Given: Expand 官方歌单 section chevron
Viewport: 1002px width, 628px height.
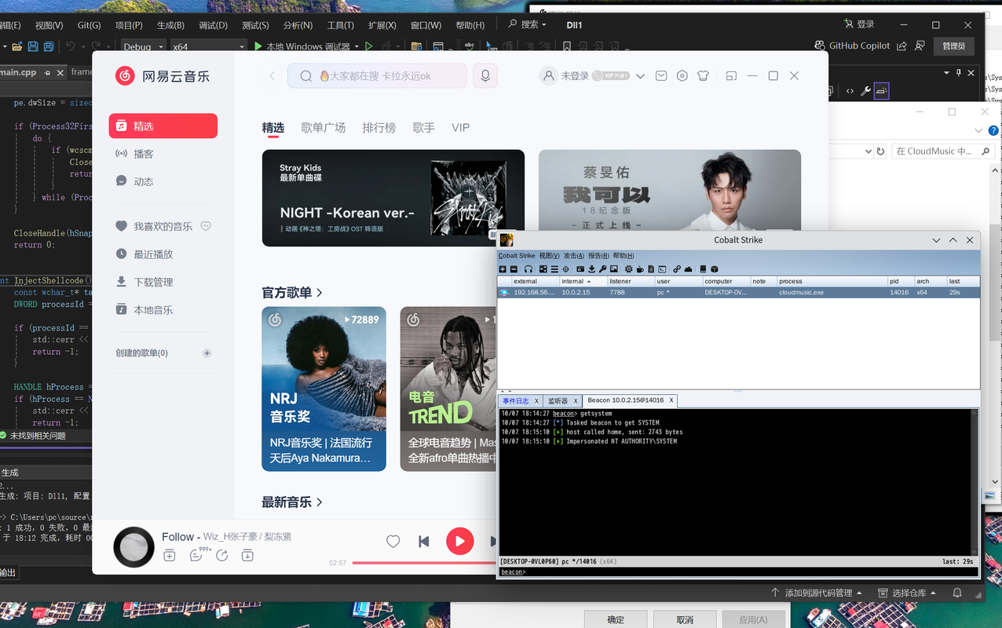Looking at the screenshot, I should coord(320,293).
